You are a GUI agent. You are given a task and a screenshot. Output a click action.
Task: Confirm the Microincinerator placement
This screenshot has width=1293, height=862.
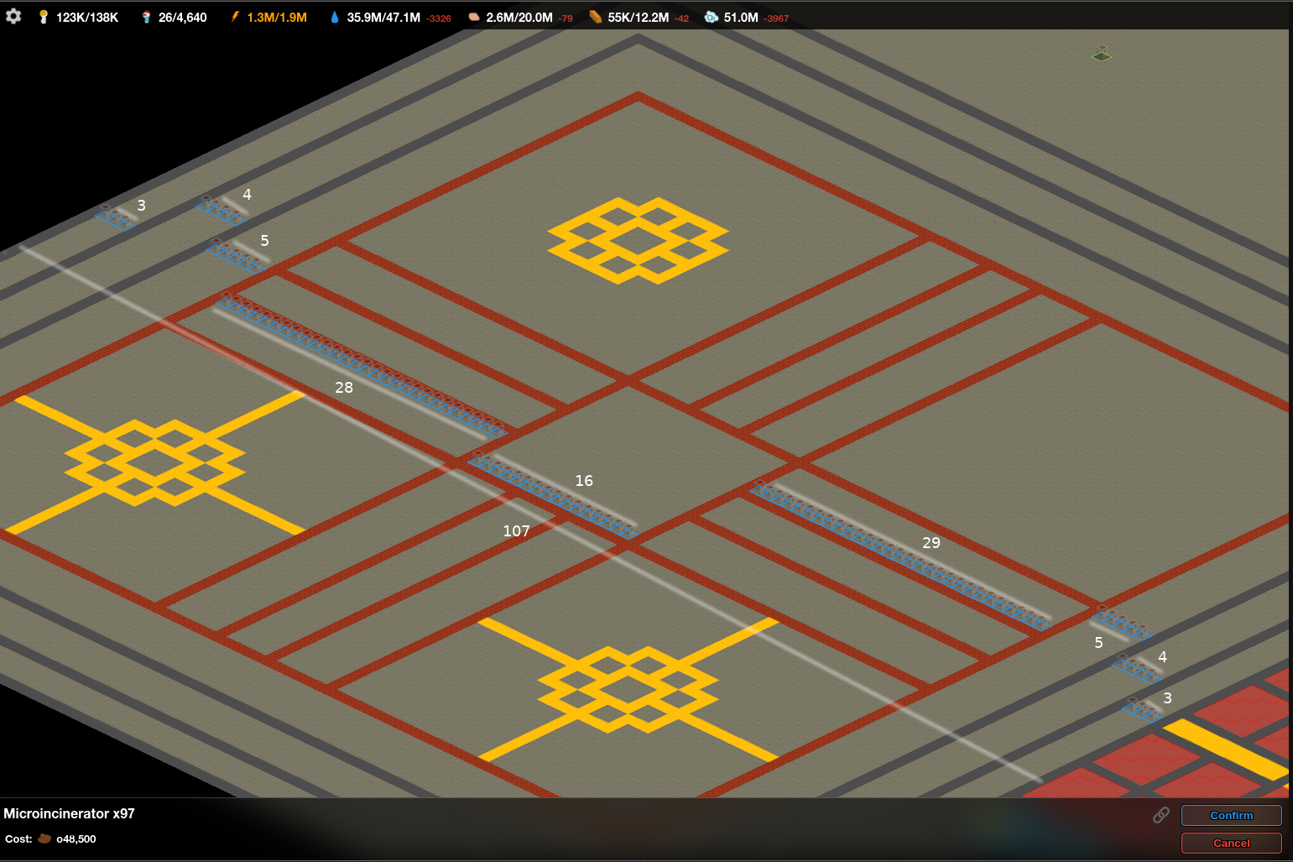1231,815
